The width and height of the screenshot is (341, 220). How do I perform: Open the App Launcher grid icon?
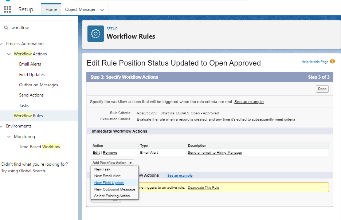(7, 9)
